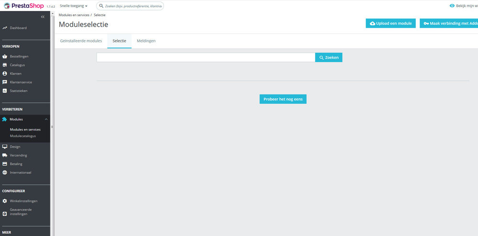Click the Statistieken chart icon
Screen dimensions: 478x236
tap(5, 91)
